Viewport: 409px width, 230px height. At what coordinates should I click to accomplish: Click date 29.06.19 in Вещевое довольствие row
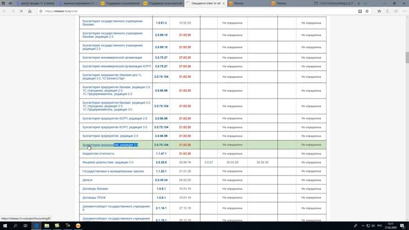click(185, 162)
